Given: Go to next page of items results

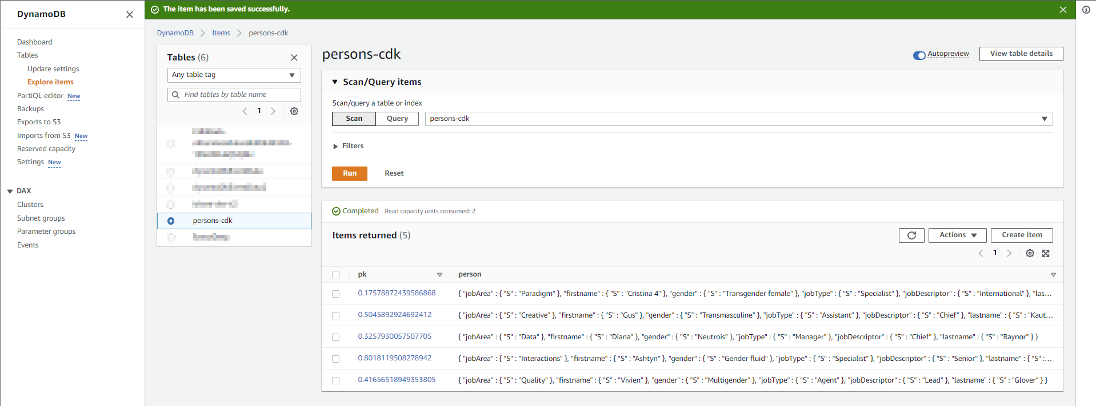Looking at the screenshot, I should [x=1009, y=254].
